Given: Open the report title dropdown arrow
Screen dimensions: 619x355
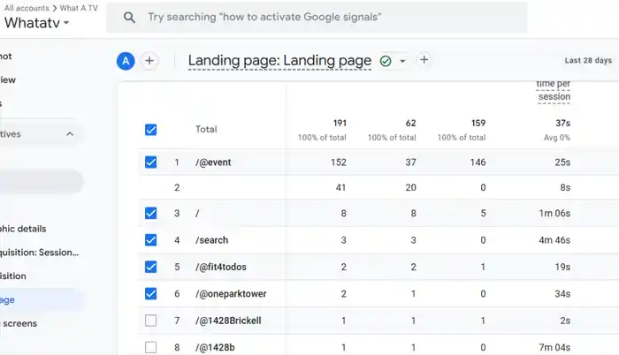Looking at the screenshot, I should [x=402, y=61].
